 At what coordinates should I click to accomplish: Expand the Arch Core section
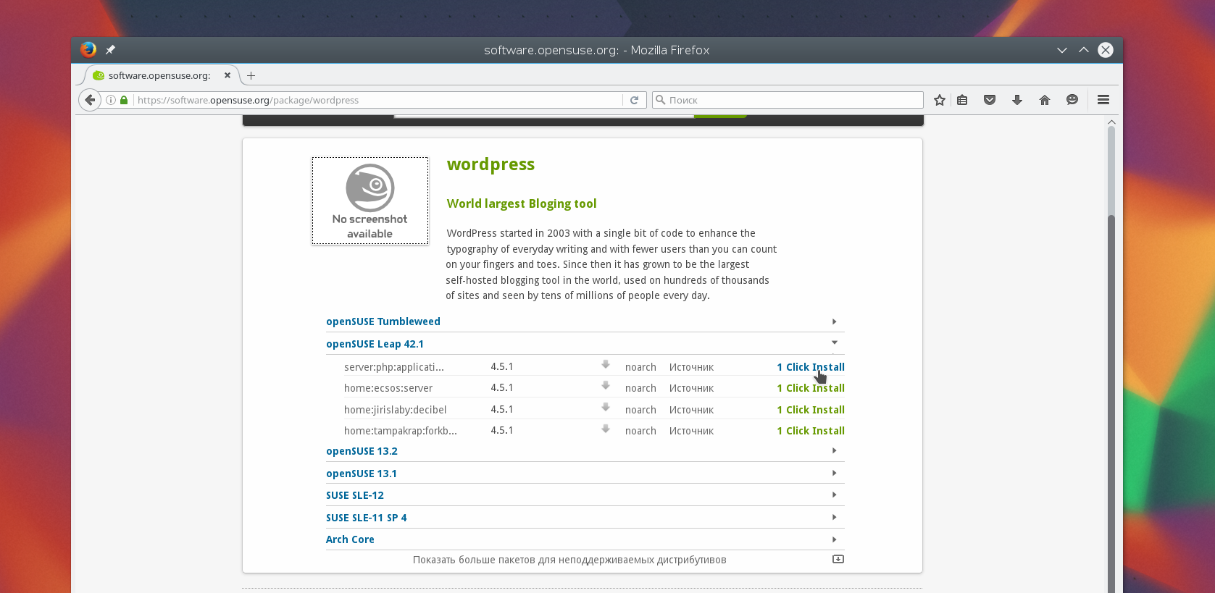(350, 539)
